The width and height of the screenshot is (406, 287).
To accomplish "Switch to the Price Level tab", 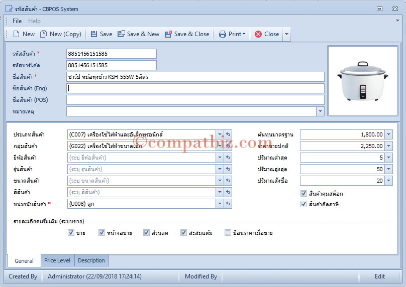I will (x=57, y=260).
